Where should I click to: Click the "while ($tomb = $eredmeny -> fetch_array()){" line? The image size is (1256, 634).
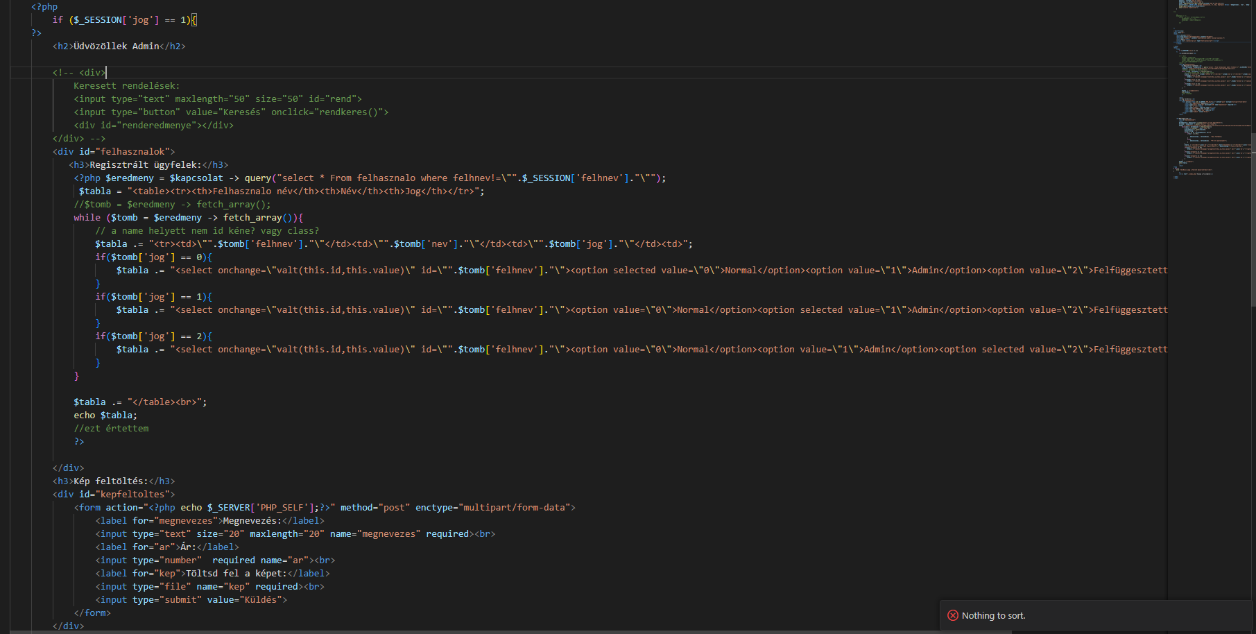coord(189,218)
